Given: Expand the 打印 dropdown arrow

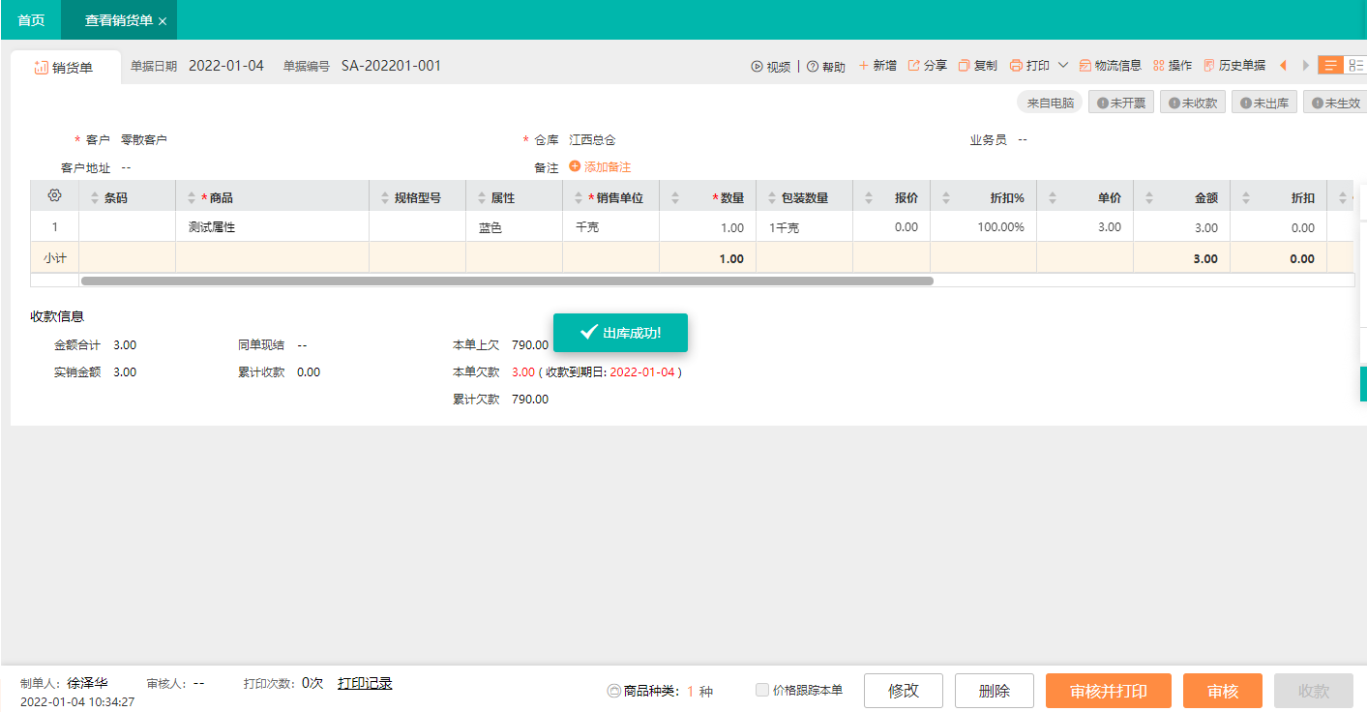Looking at the screenshot, I should [x=1063, y=66].
